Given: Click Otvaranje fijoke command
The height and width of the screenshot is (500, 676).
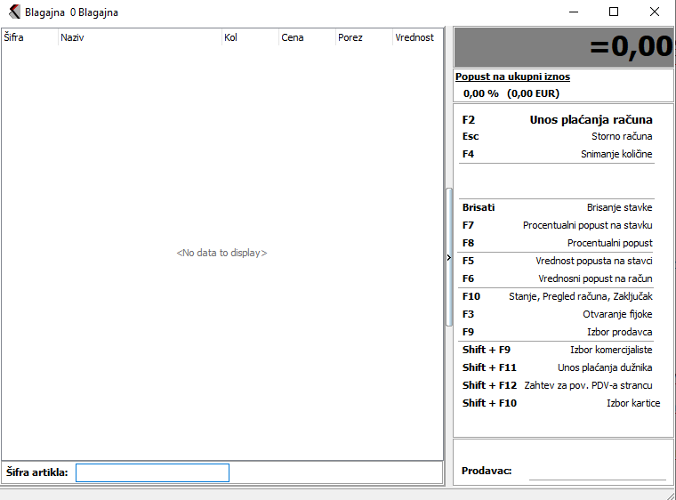Looking at the screenshot, I should [617, 314].
